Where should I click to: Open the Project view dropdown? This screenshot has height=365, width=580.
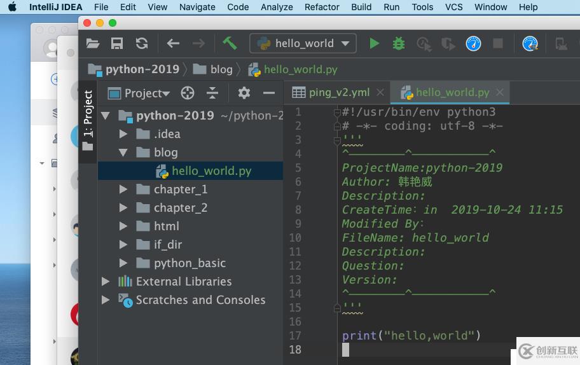tap(139, 93)
